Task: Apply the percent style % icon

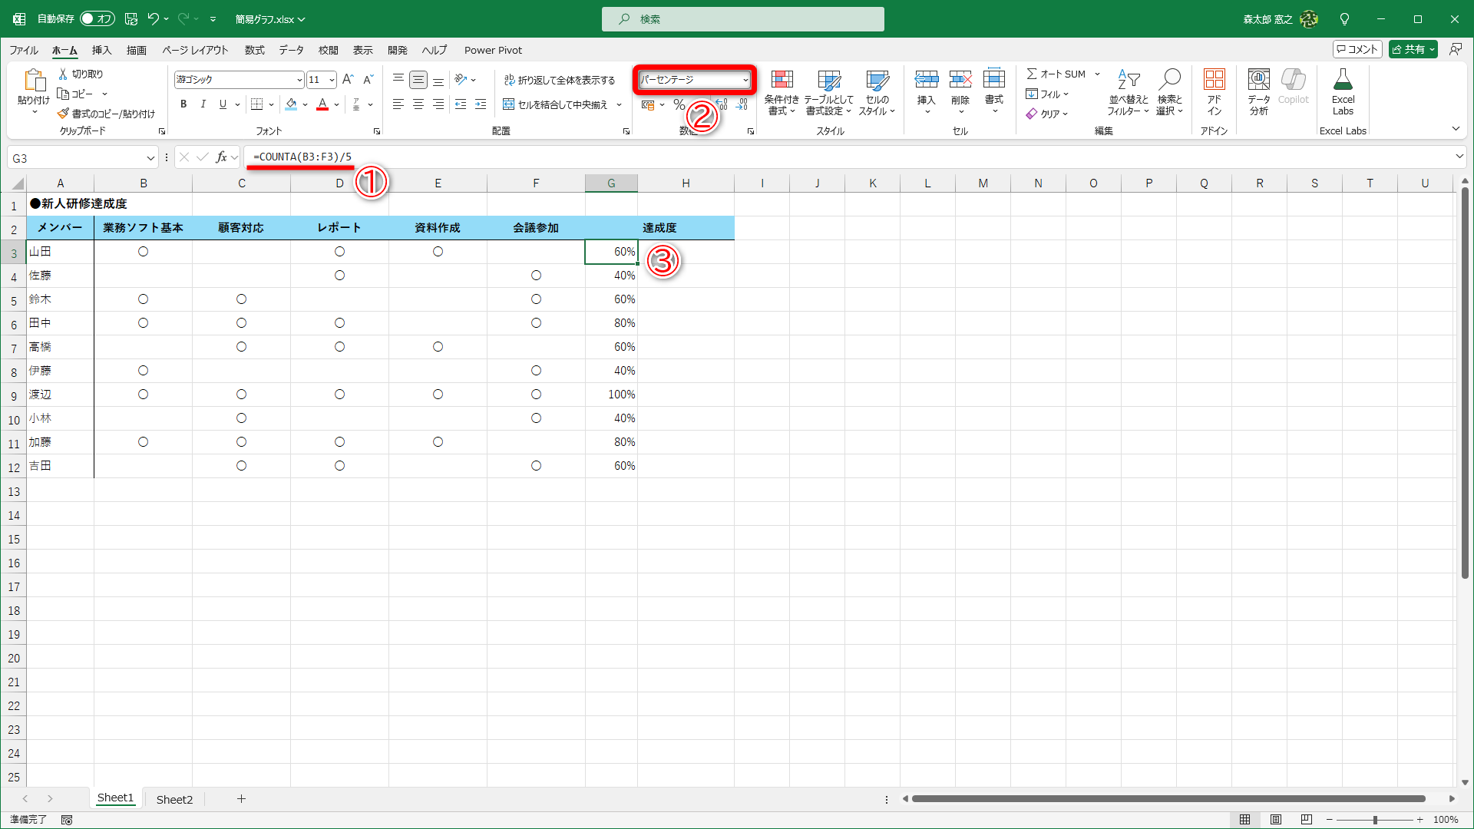Action: [x=679, y=104]
